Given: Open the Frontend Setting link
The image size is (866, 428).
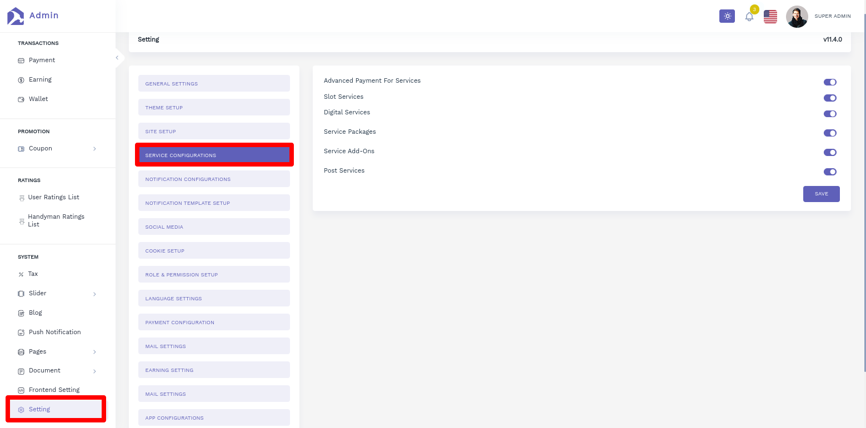Looking at the screenshot, I should tap(54, 390).
